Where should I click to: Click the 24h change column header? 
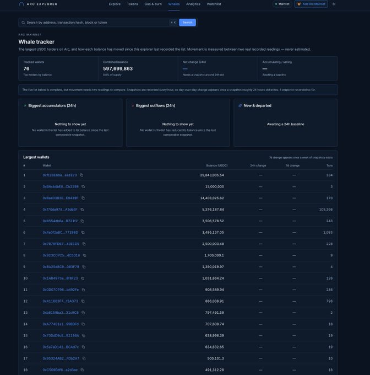point(258,165)
